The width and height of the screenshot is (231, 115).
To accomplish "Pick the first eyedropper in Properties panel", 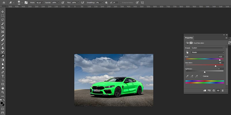I will [187, 76].
